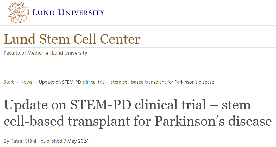Click the author name Katrin Ståhl
Screen dimensions: 276x147
point(24,141)
